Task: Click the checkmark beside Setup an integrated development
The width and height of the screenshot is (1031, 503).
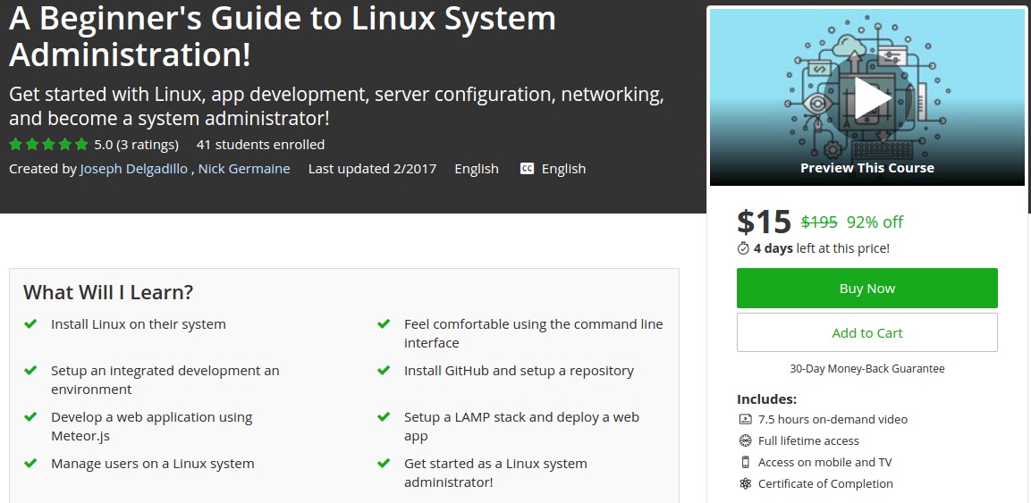Action: (x=30, y=371)
